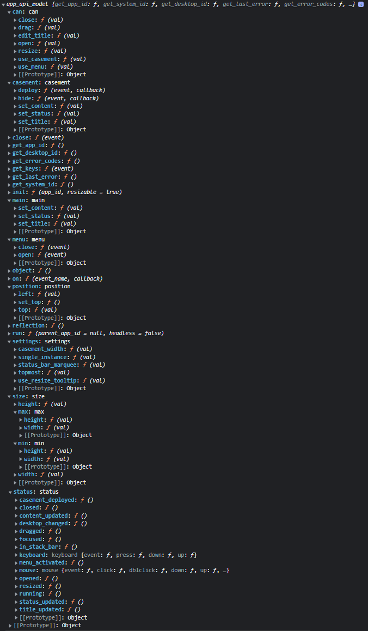
Task: Click the info icon beside app_api_model summary
Action: [361, 4]
